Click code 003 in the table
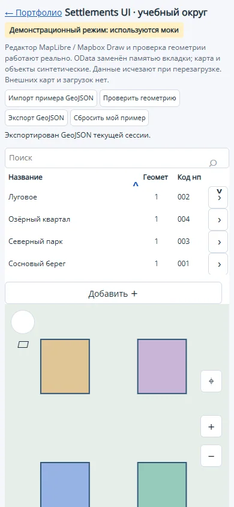 [184, 241]
